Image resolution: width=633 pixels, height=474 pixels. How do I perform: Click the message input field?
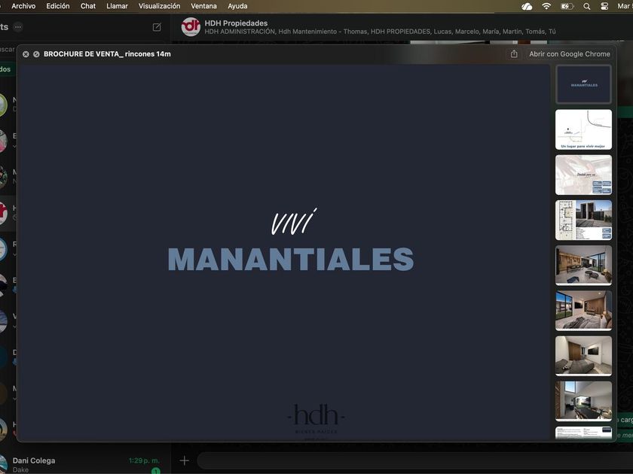pos(415,460)
